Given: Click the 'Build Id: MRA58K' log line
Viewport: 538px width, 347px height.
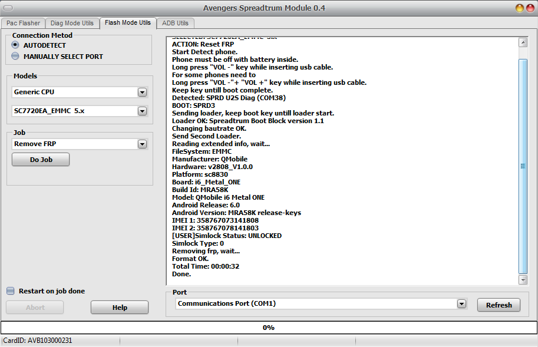Looking at the screenshot, I should (200, 190).
